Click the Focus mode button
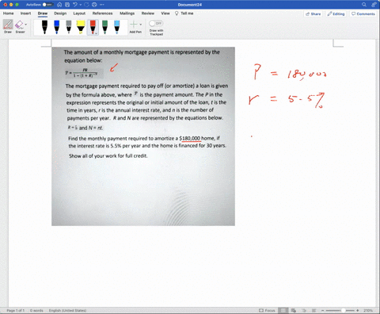Image resolution: width=380 pixels, height=314 pixels. 267,310
